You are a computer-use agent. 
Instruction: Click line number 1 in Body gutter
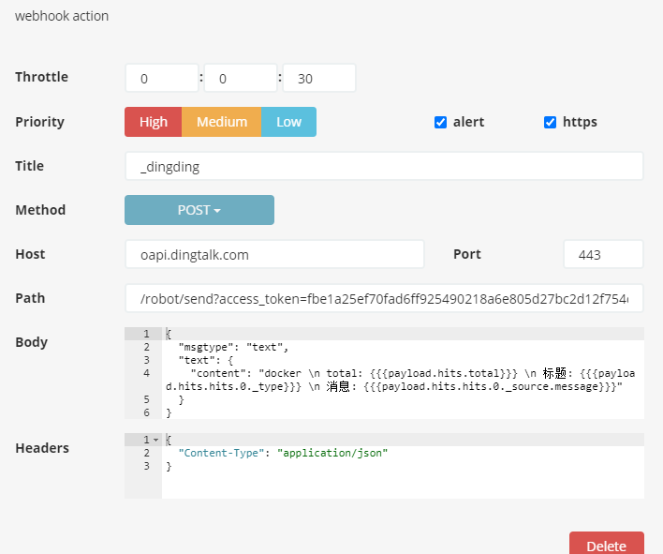(x=146, y=334)
